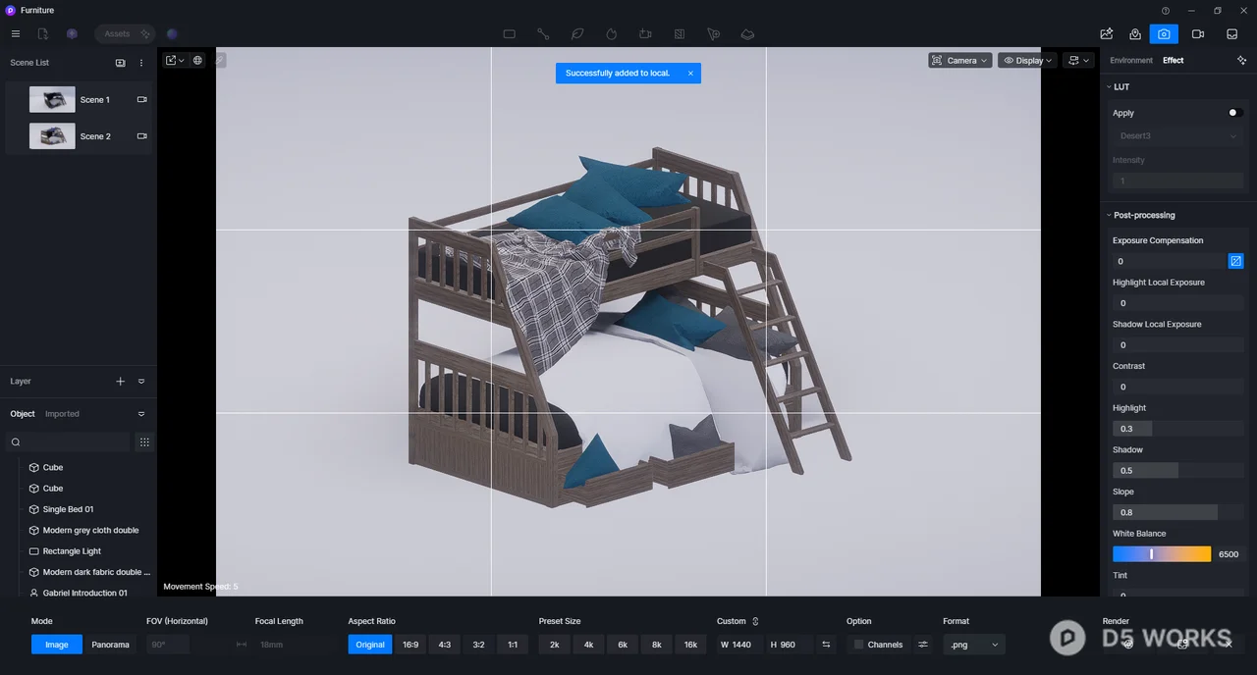
Task: Choose 1:1 aspect ratio
Action: (513, 645)
